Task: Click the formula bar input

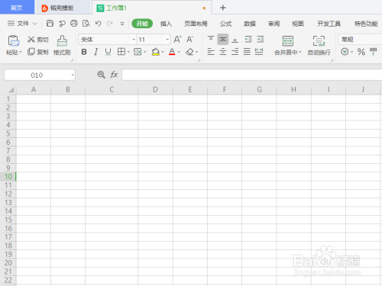Action: [252, 75]
